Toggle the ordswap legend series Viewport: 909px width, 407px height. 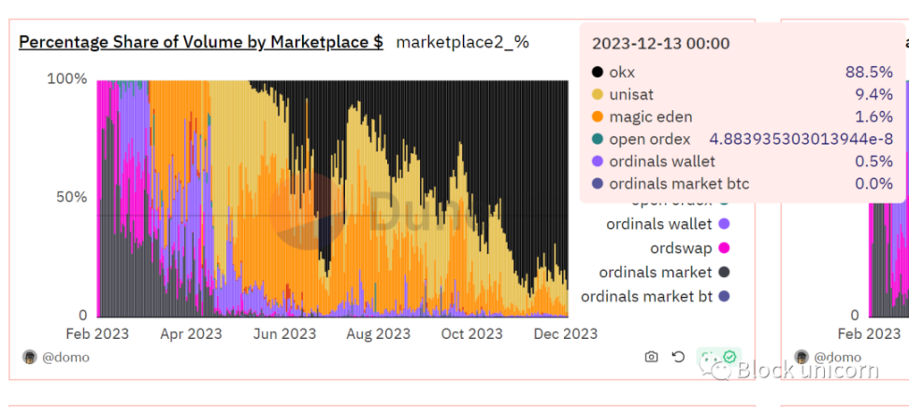click(689, 248)
